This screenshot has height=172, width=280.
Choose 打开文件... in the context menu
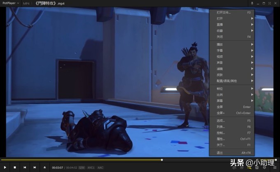(232, 12)
